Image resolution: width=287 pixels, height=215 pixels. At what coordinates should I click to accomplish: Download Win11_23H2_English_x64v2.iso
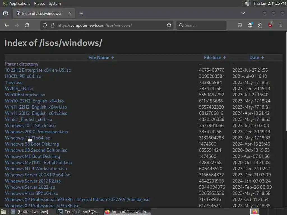pos(36,113)
